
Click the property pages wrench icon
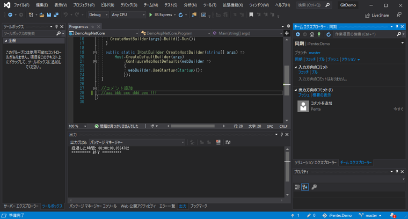point(314,187)
